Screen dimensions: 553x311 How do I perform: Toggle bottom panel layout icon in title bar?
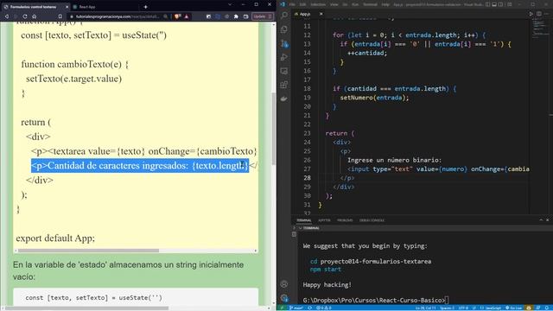[494, 4]
